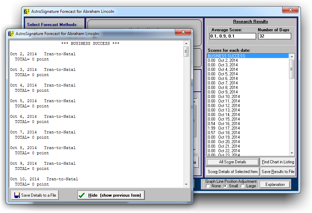The width and height of the screenshot is (312, 213).
Task: Select the None graph line adjustment option
Action: 208,186
